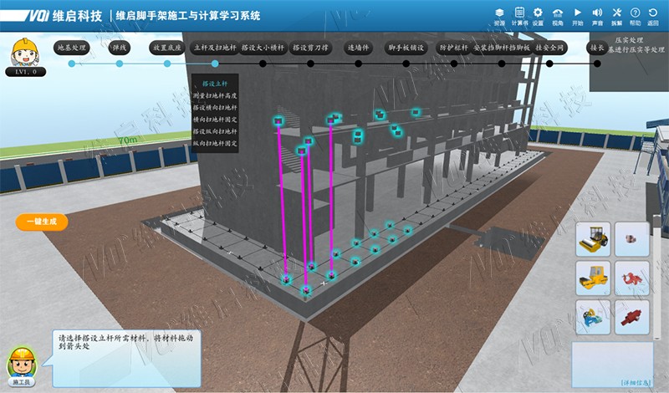Click the 返回 return icon

click(x=654, y=16)
